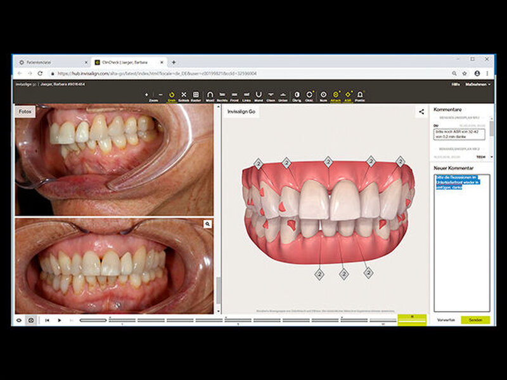Expand the Maßnahmen dropdown menu

tap(478, 84)
